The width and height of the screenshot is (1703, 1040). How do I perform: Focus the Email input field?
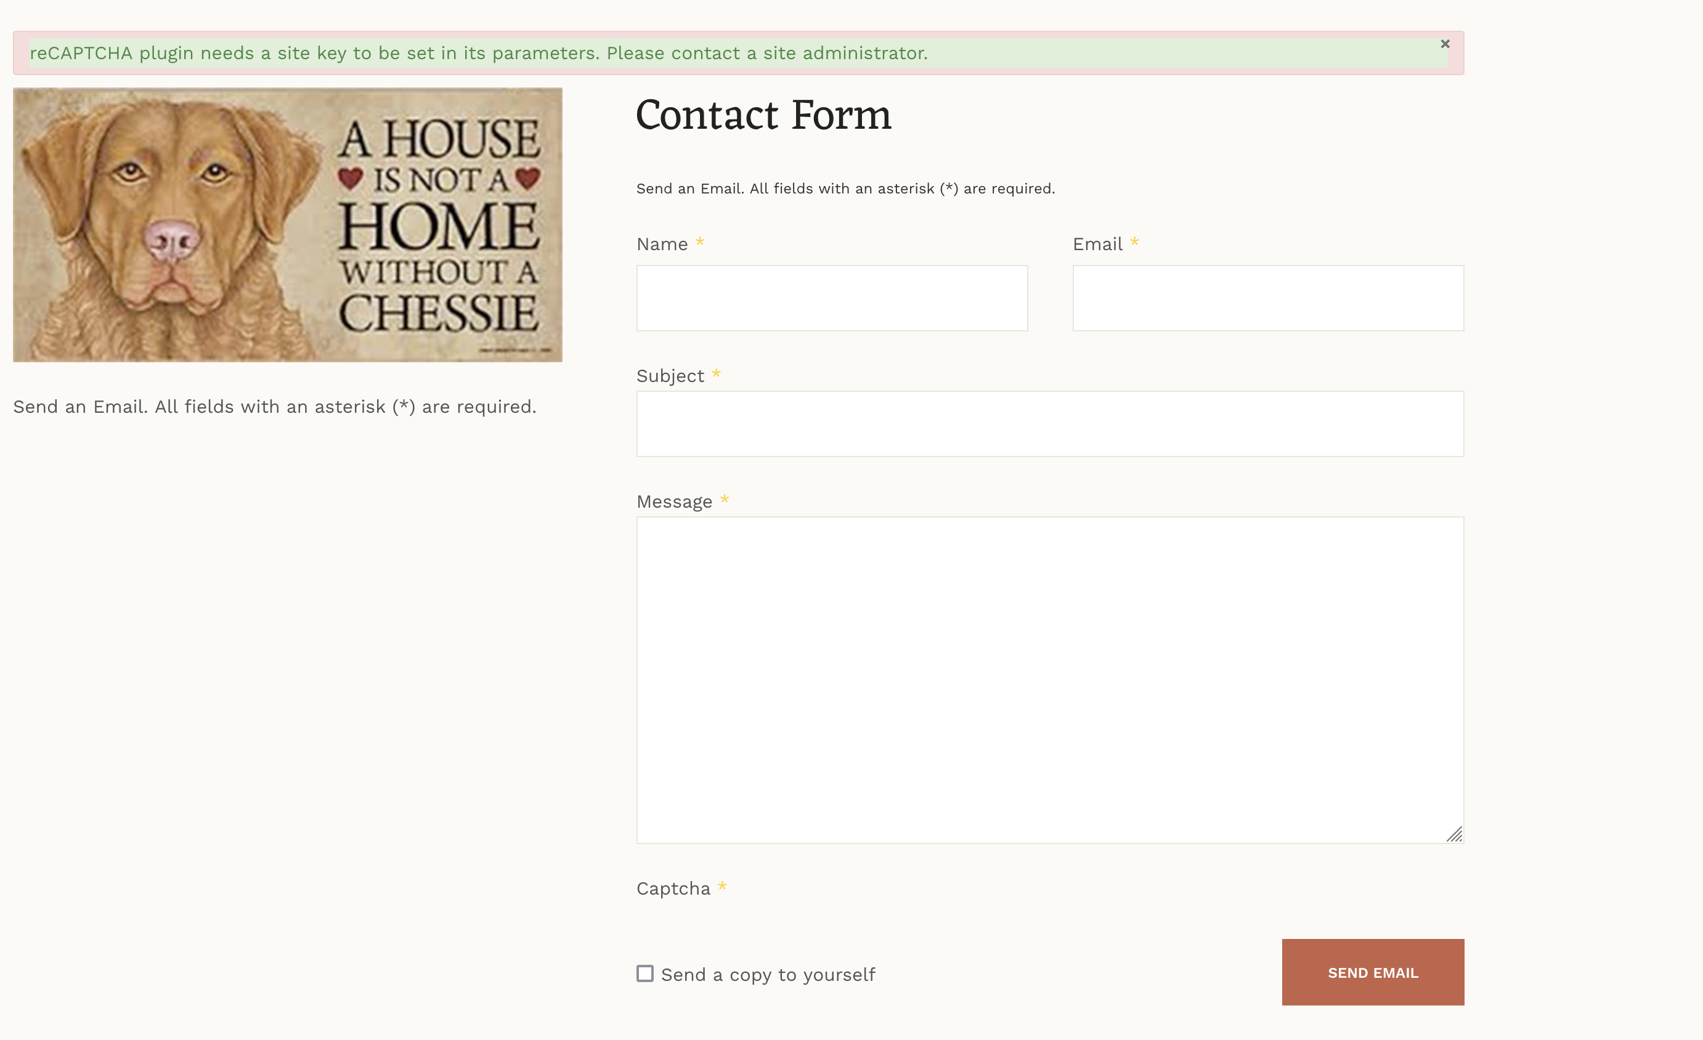pyautogui.click(x=1267, y=298)
